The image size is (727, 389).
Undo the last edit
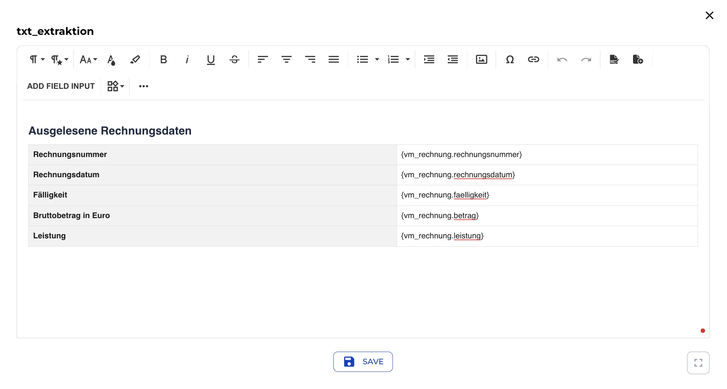click(x=562, y=59)
